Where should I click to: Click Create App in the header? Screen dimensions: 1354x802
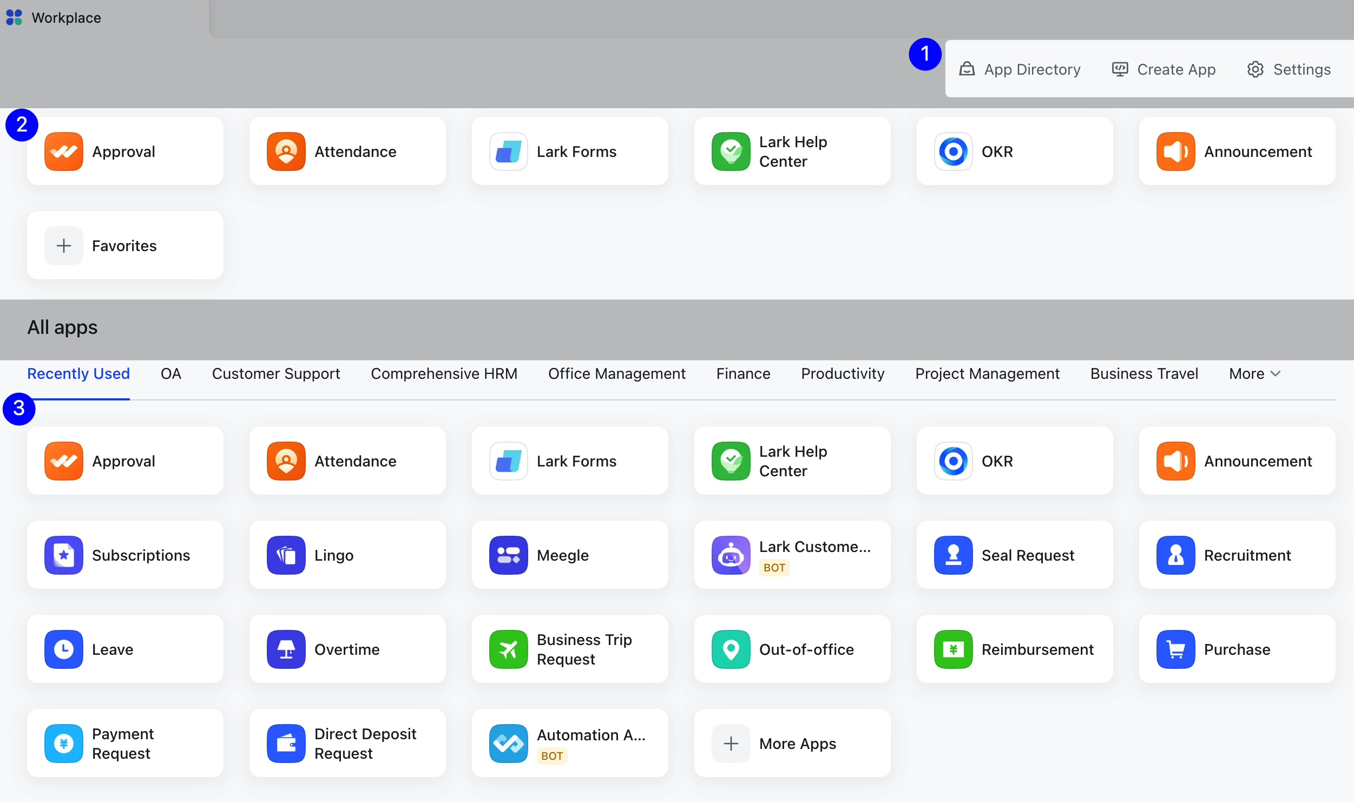tap(1164, 69)
